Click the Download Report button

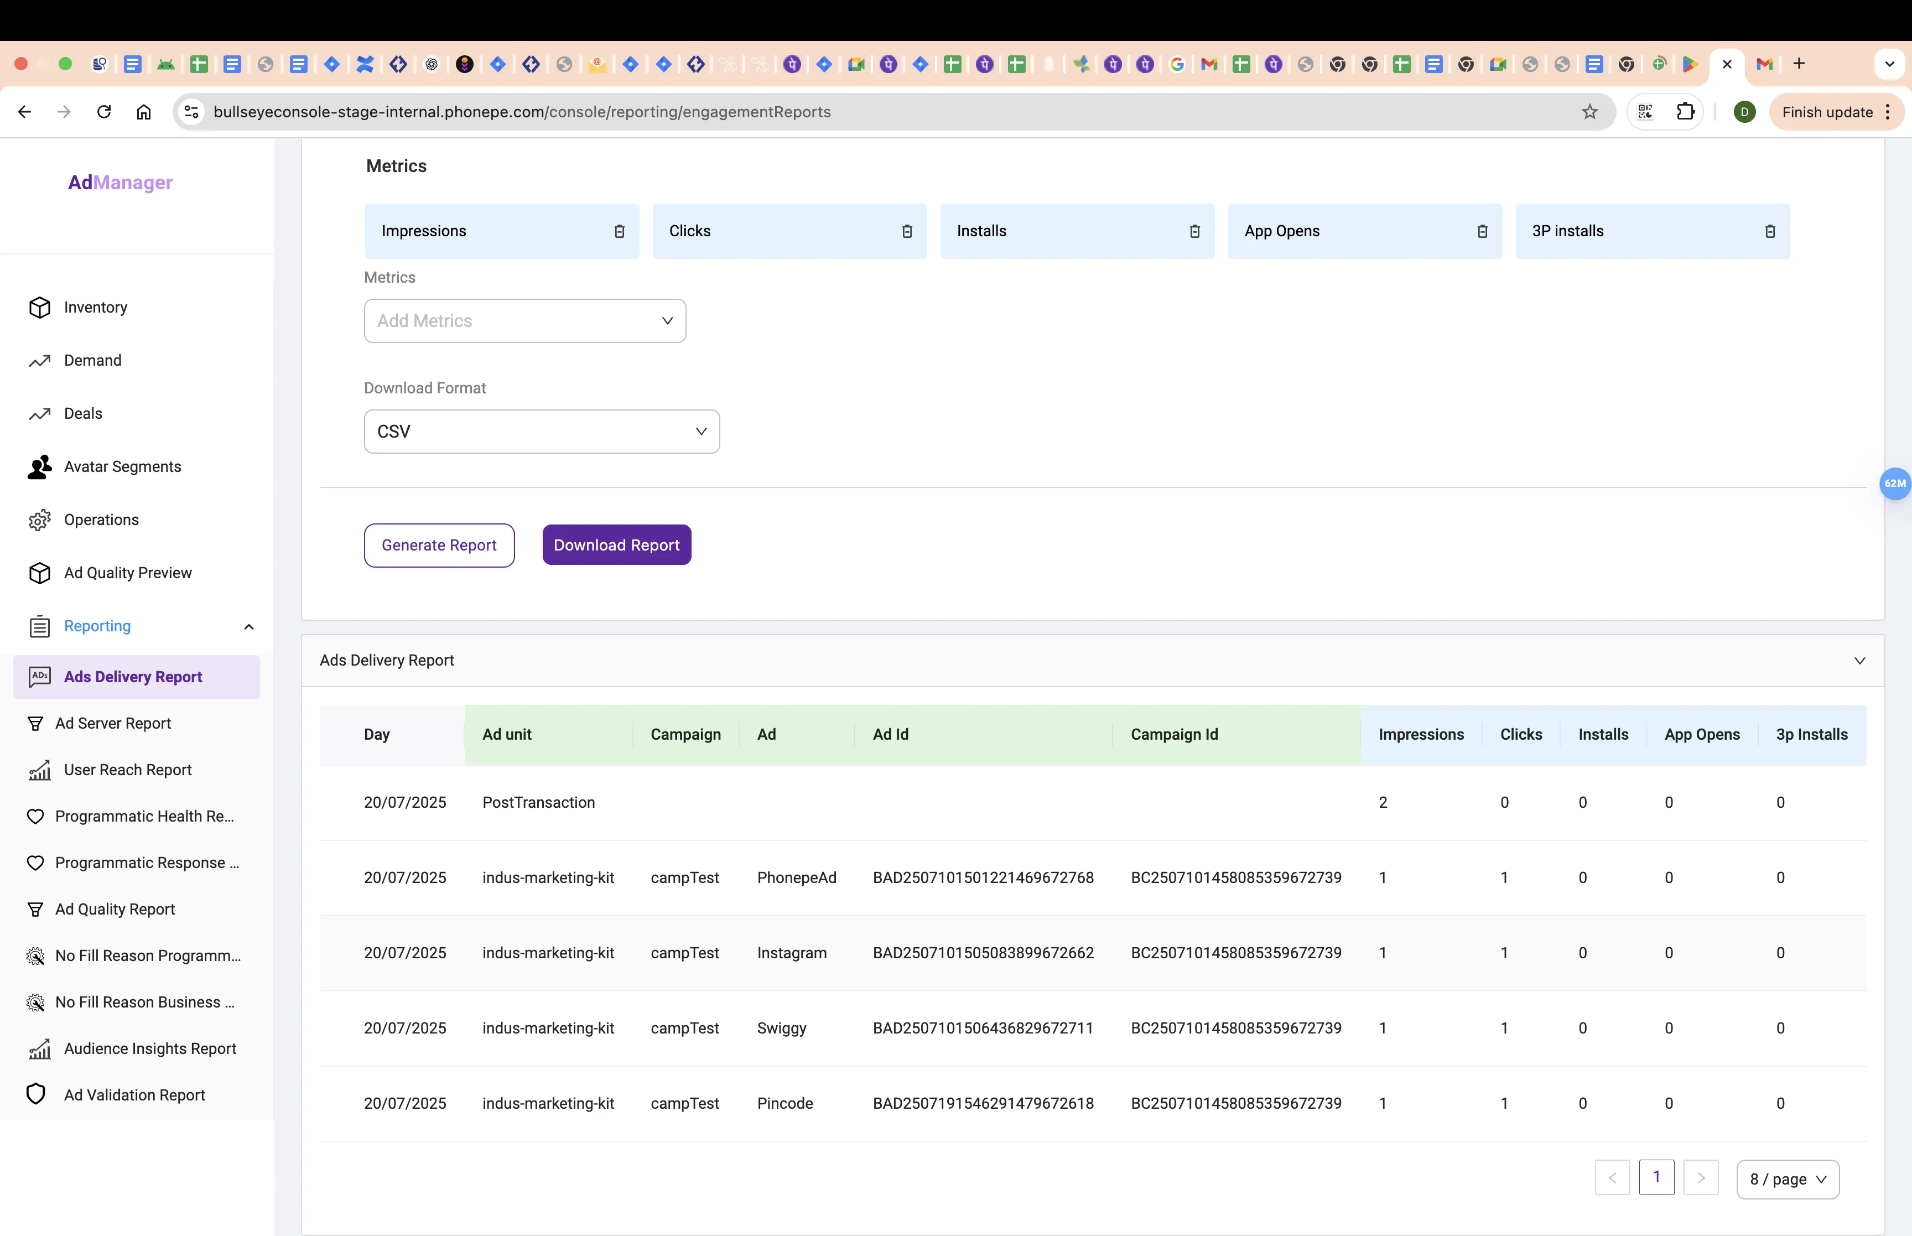coord(616,545)
